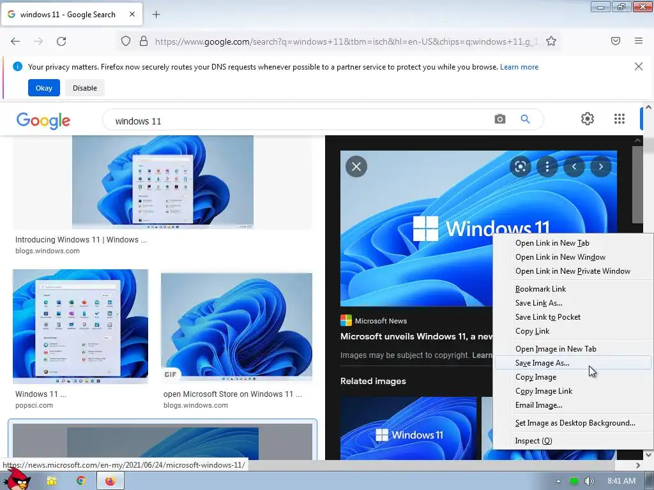This screenshot has height=490, width=654.
Task: Select Save Image As... menu item
Action: tap(573, 363)
